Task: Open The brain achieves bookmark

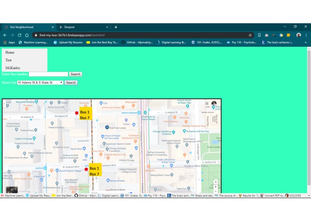Action: coord(277,42)
